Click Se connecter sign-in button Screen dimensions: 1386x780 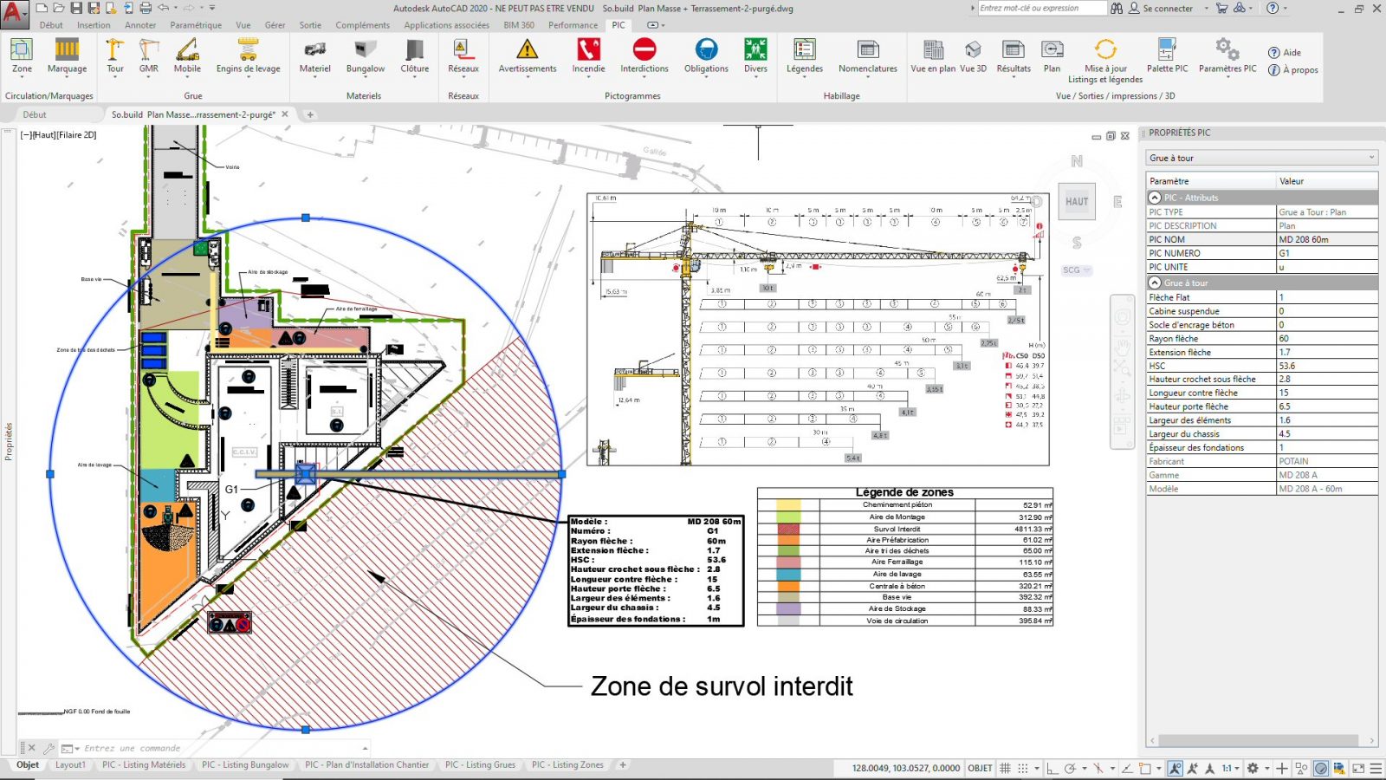pyautogui.click(x=1161, y=9)
